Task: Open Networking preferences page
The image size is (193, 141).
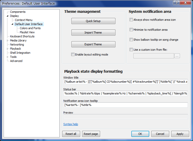Action: 17,45
